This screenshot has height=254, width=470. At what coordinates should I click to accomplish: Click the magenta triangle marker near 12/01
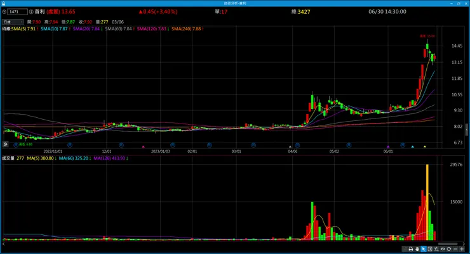tap(144, 147)
